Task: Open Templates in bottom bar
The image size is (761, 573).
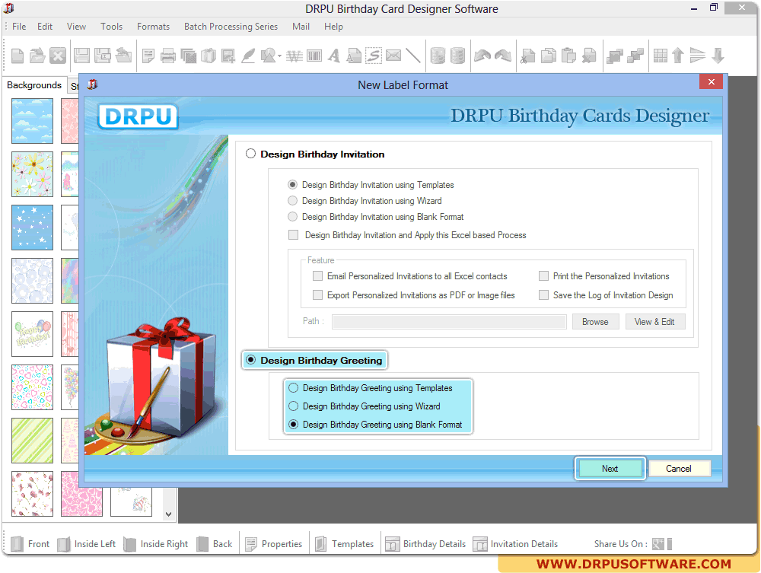Action: tap(345, 544)
